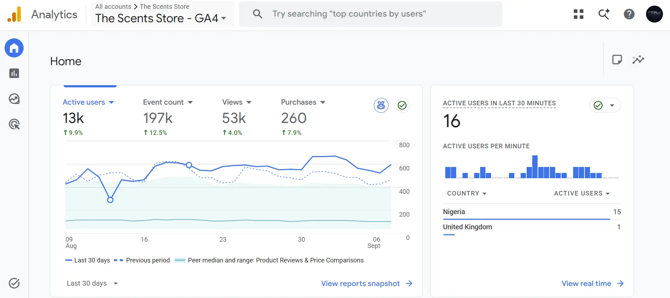
Task: Click the sticky note annotation icon
Action: pyautogui.click(x=617, y=60)
